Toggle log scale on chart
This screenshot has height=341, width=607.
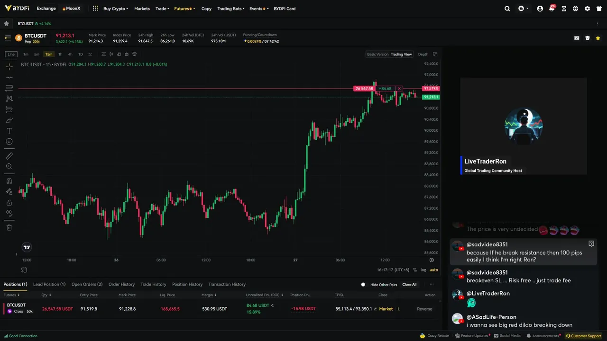pyautogui.click(x=423, y=270)
